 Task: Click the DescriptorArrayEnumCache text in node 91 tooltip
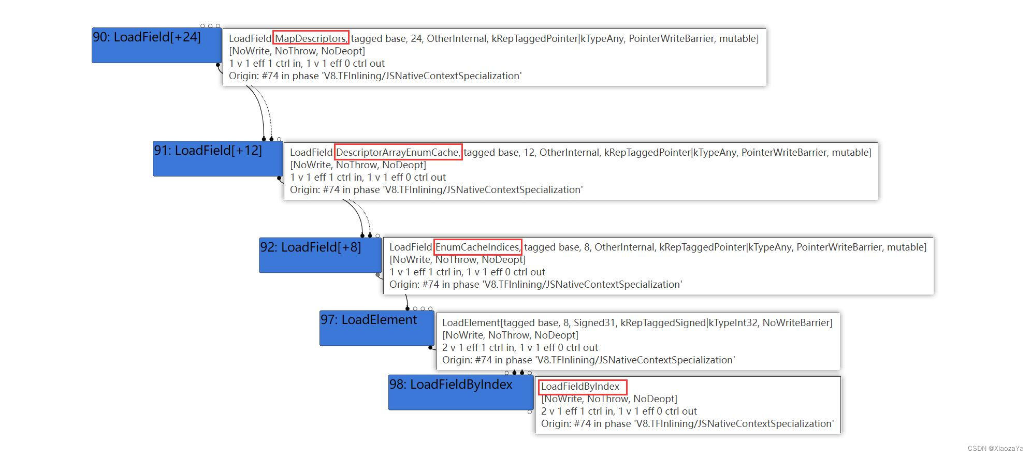pyautogui.click(x=398, y=152)
